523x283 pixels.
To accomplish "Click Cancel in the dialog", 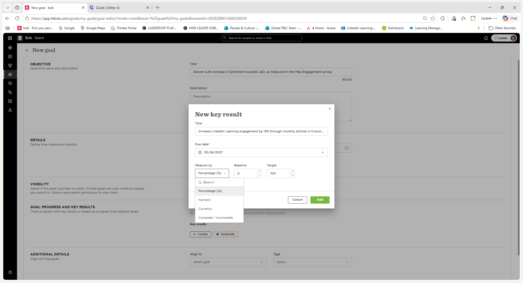I will [x=297, y=200].
